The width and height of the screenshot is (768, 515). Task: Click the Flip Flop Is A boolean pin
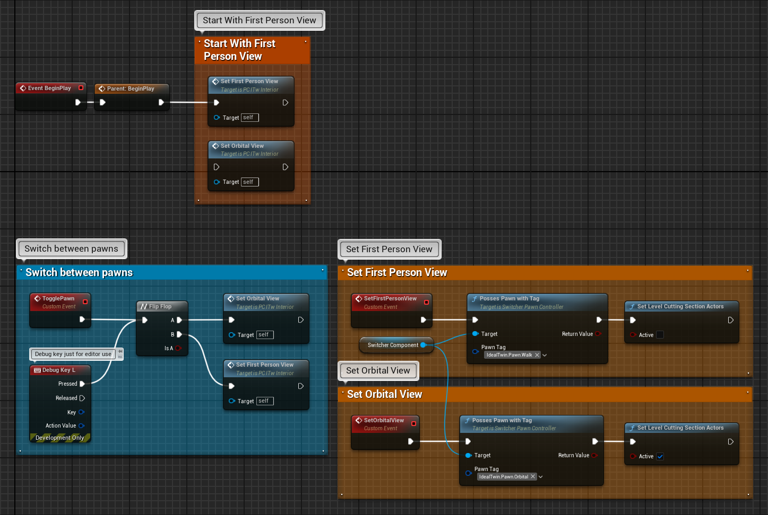click(x=178, y=348)
